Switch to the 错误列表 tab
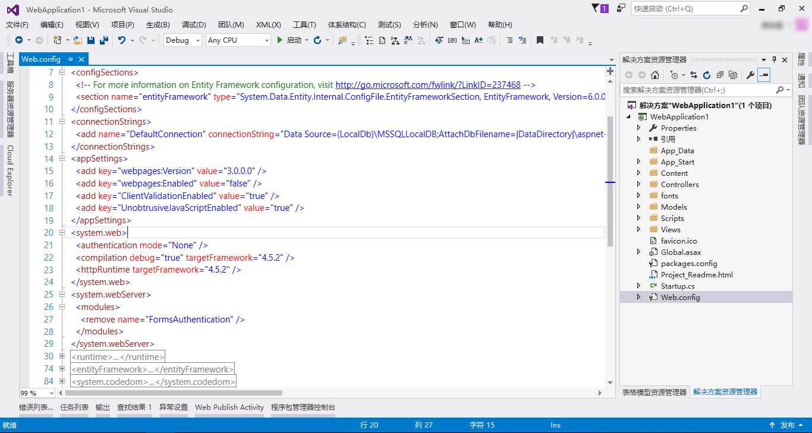Viewport: 812px width, 433px height. click(36, 407)
